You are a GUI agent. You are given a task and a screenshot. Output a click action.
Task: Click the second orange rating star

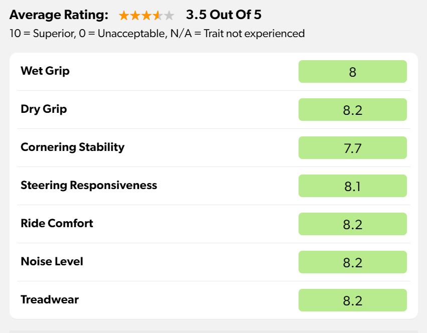(x=135, y=16)
